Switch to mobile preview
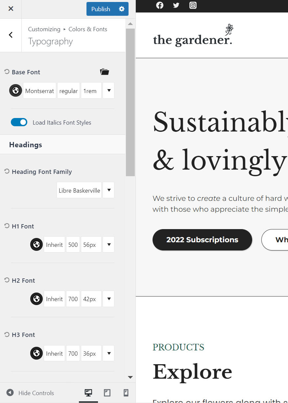The image size is (288, 403). point(126,392)
